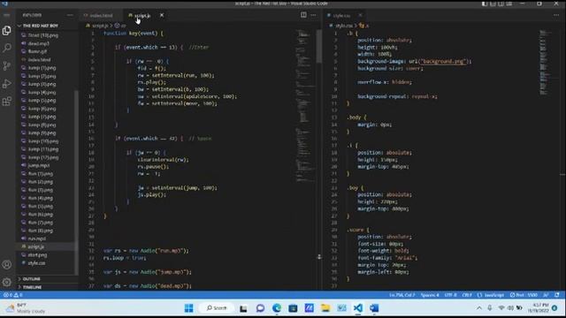The width and height of the screenshot is (566, 318).
Task: Open the taskbar Search box
Action: click(x=217, y=308)
